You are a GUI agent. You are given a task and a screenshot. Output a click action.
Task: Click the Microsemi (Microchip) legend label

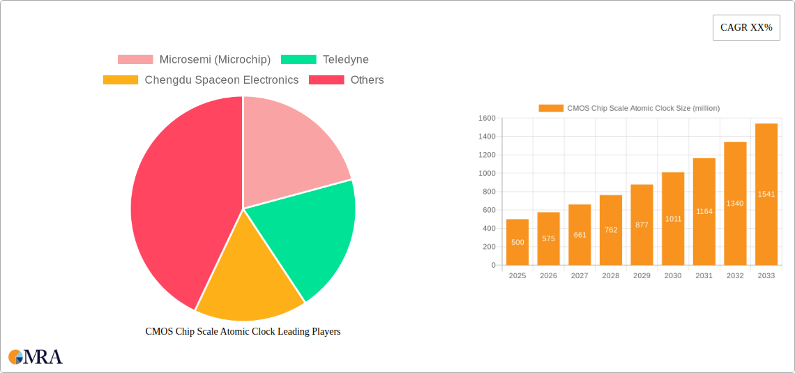click(x=215, y=60)
